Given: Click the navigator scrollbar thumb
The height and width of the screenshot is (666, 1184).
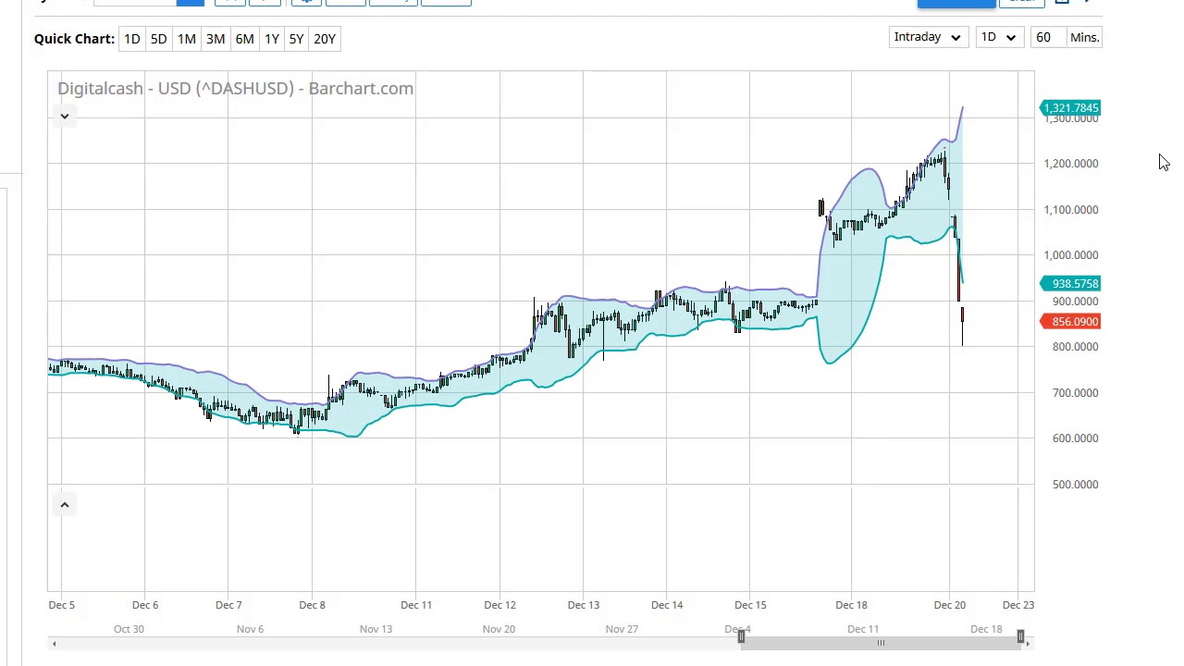Looking at the screenshot, I should tap(881, 644).
